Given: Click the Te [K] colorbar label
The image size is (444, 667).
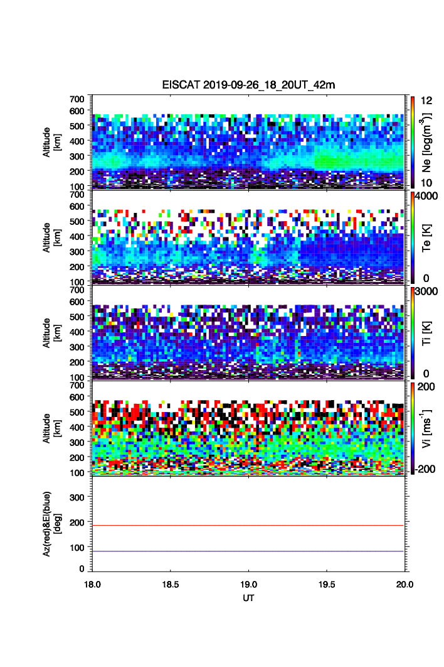Looking at the screenshot, I should click(x=428, y=237).
